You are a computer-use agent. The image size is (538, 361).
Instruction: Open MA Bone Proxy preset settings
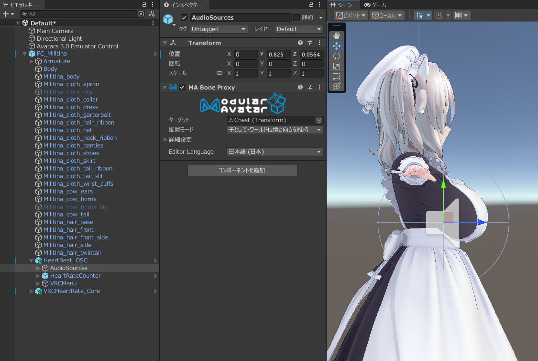click(310, 87)
